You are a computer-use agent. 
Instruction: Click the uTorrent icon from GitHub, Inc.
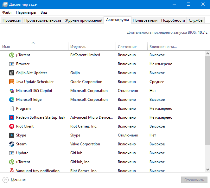[12, 162]
